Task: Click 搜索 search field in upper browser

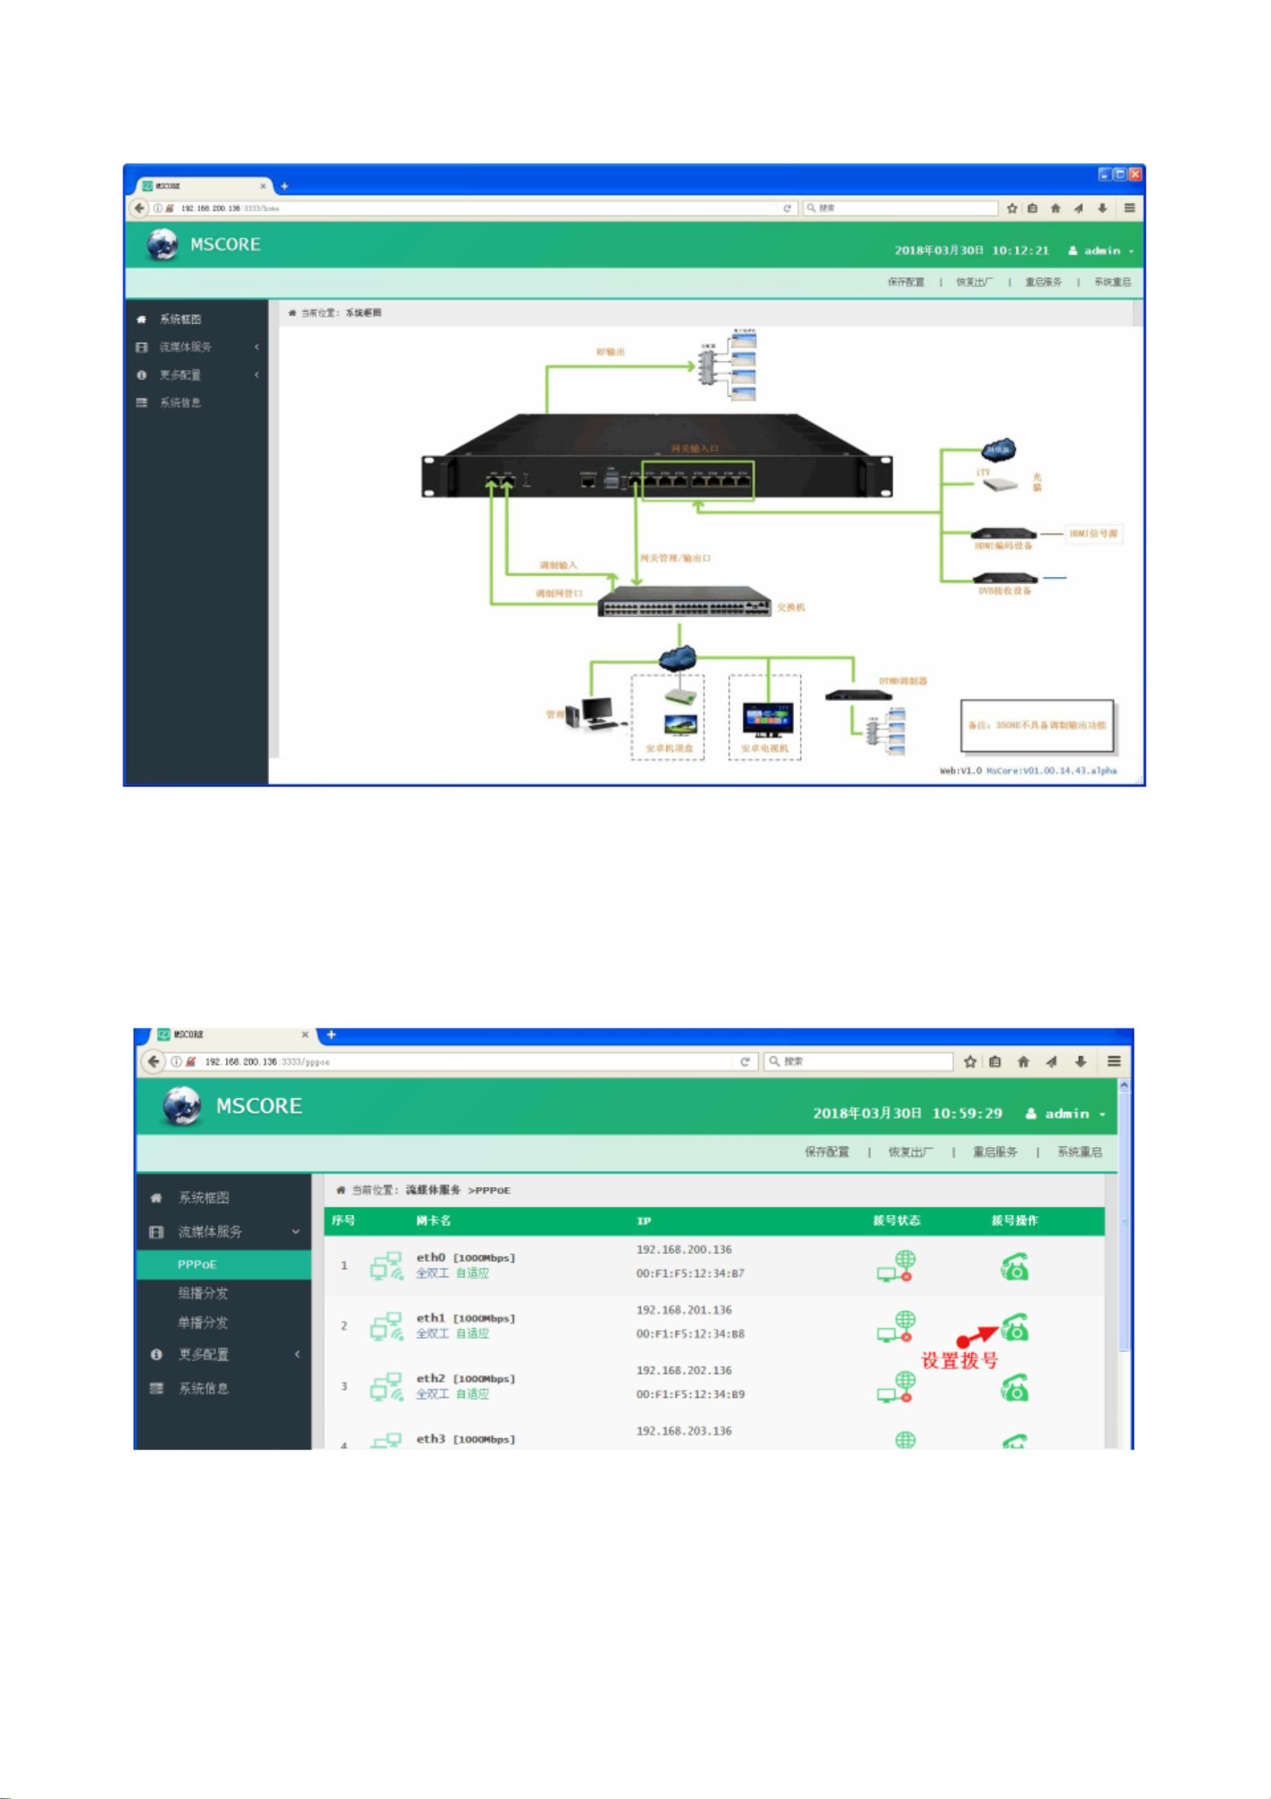Action: (x=900, y=209)
